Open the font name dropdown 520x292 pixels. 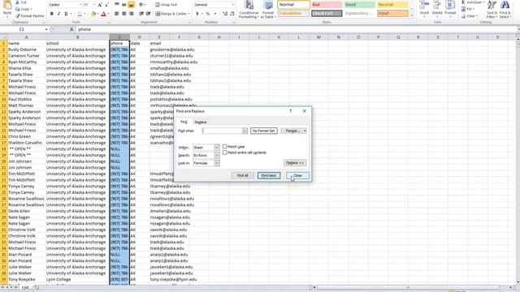(80, 5)
